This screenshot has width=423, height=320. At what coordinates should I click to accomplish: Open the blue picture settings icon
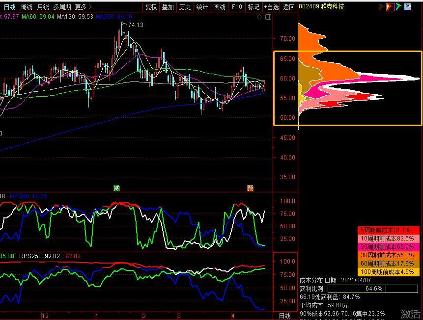(x=407, y=7)
